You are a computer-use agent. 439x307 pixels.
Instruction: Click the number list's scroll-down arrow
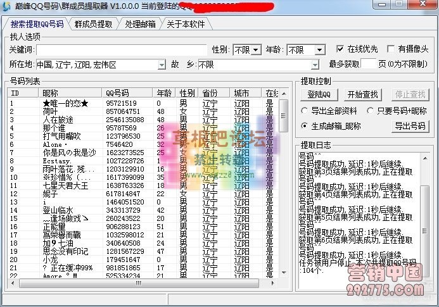pos(284,272)
